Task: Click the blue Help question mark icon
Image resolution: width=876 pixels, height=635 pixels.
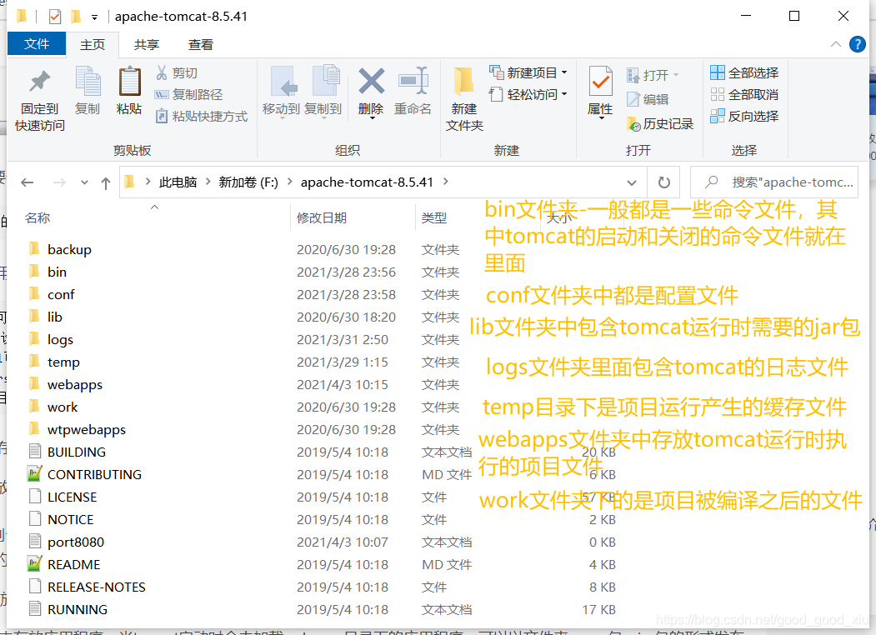Action: tap(857, 43)
